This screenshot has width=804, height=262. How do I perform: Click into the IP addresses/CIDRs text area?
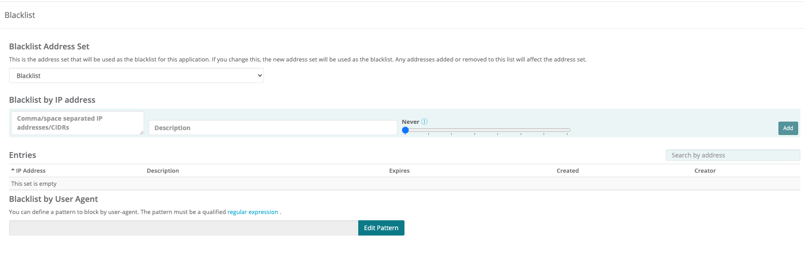pos(77,123)
